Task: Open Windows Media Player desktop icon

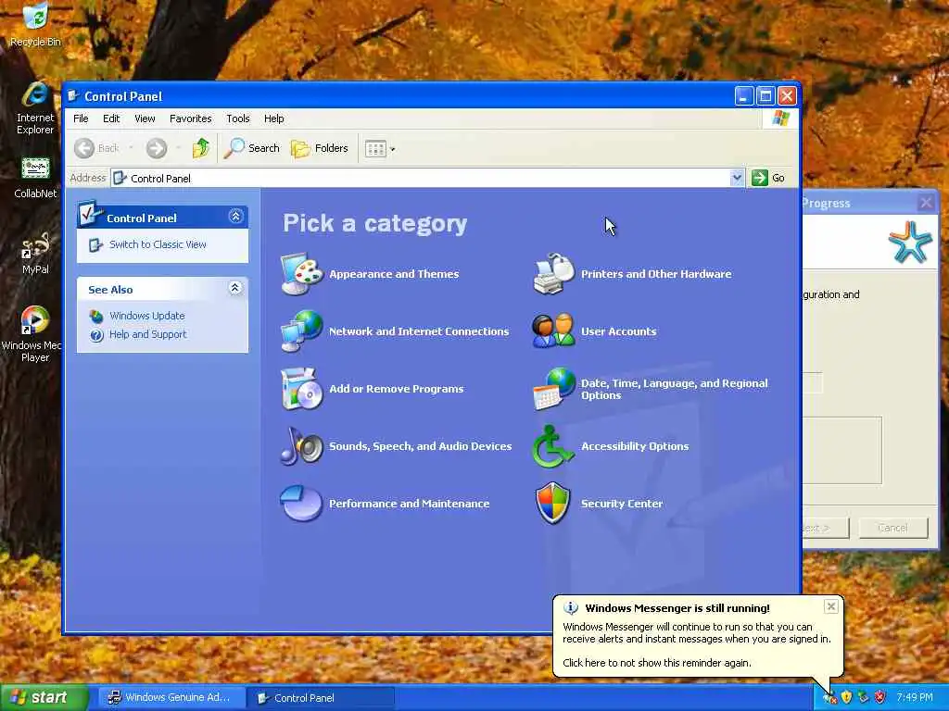Action: 32,334
